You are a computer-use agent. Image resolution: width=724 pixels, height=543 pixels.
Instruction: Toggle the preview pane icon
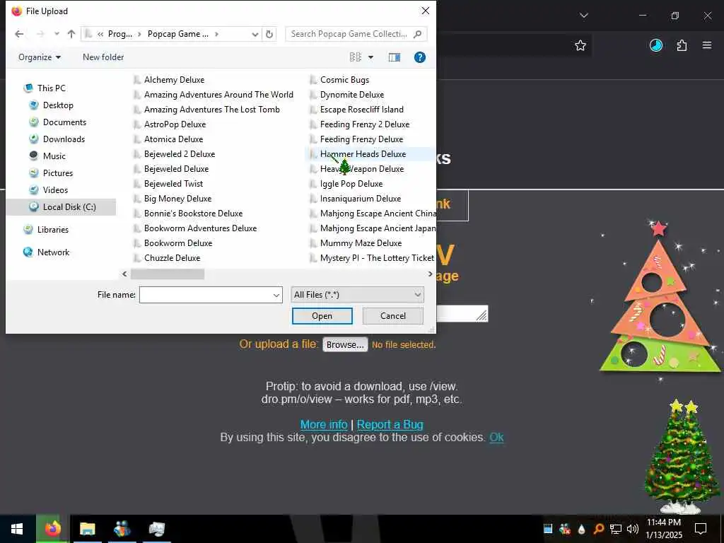[x=395, y=57]
